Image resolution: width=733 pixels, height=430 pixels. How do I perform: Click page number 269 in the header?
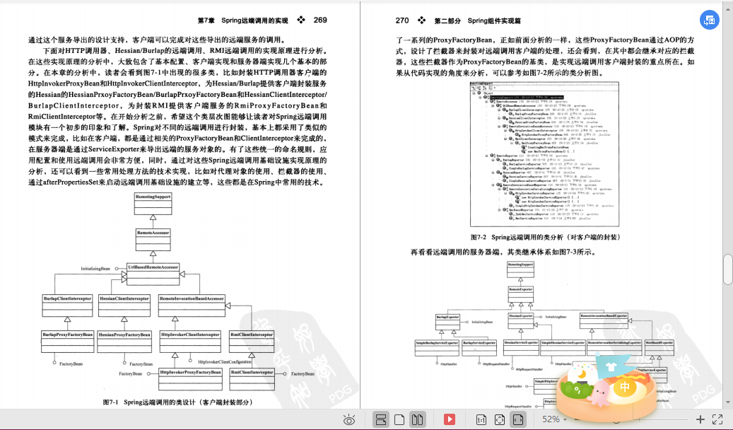point(320,20)
